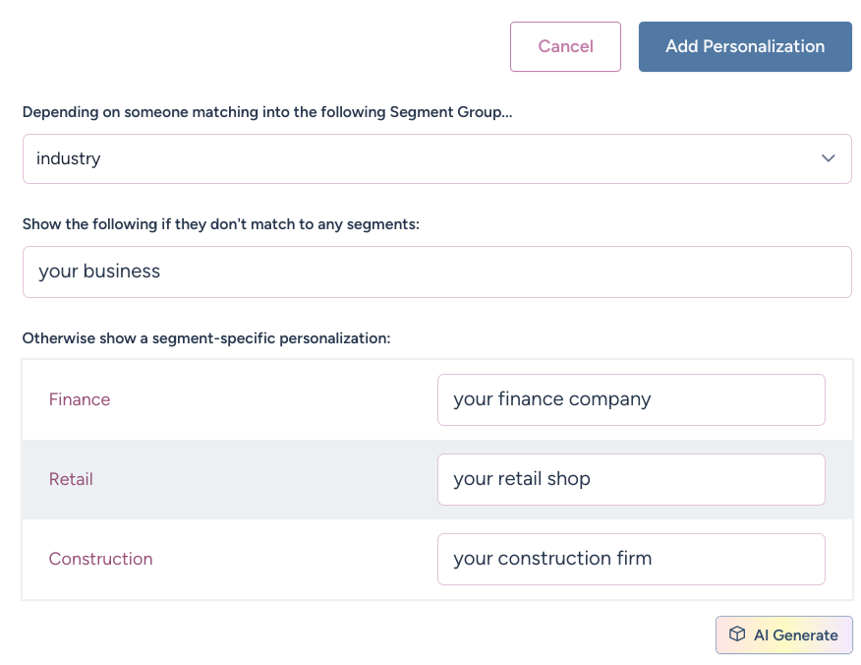This screenshot has height=665, width=861.
Task: Focus the 'your business' fallback field
Action: pos(436,272)
